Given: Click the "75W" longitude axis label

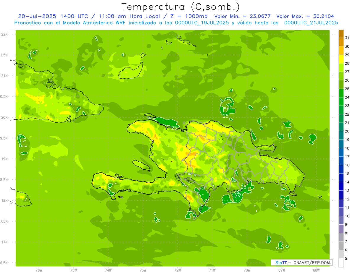Looking at the screenshot, I should [x=74, y=270].
